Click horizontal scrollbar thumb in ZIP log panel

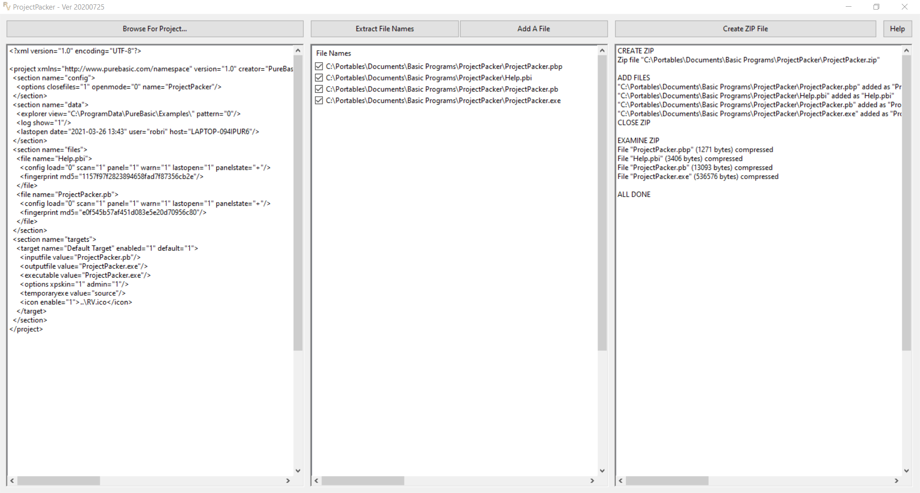pos(667,481)
